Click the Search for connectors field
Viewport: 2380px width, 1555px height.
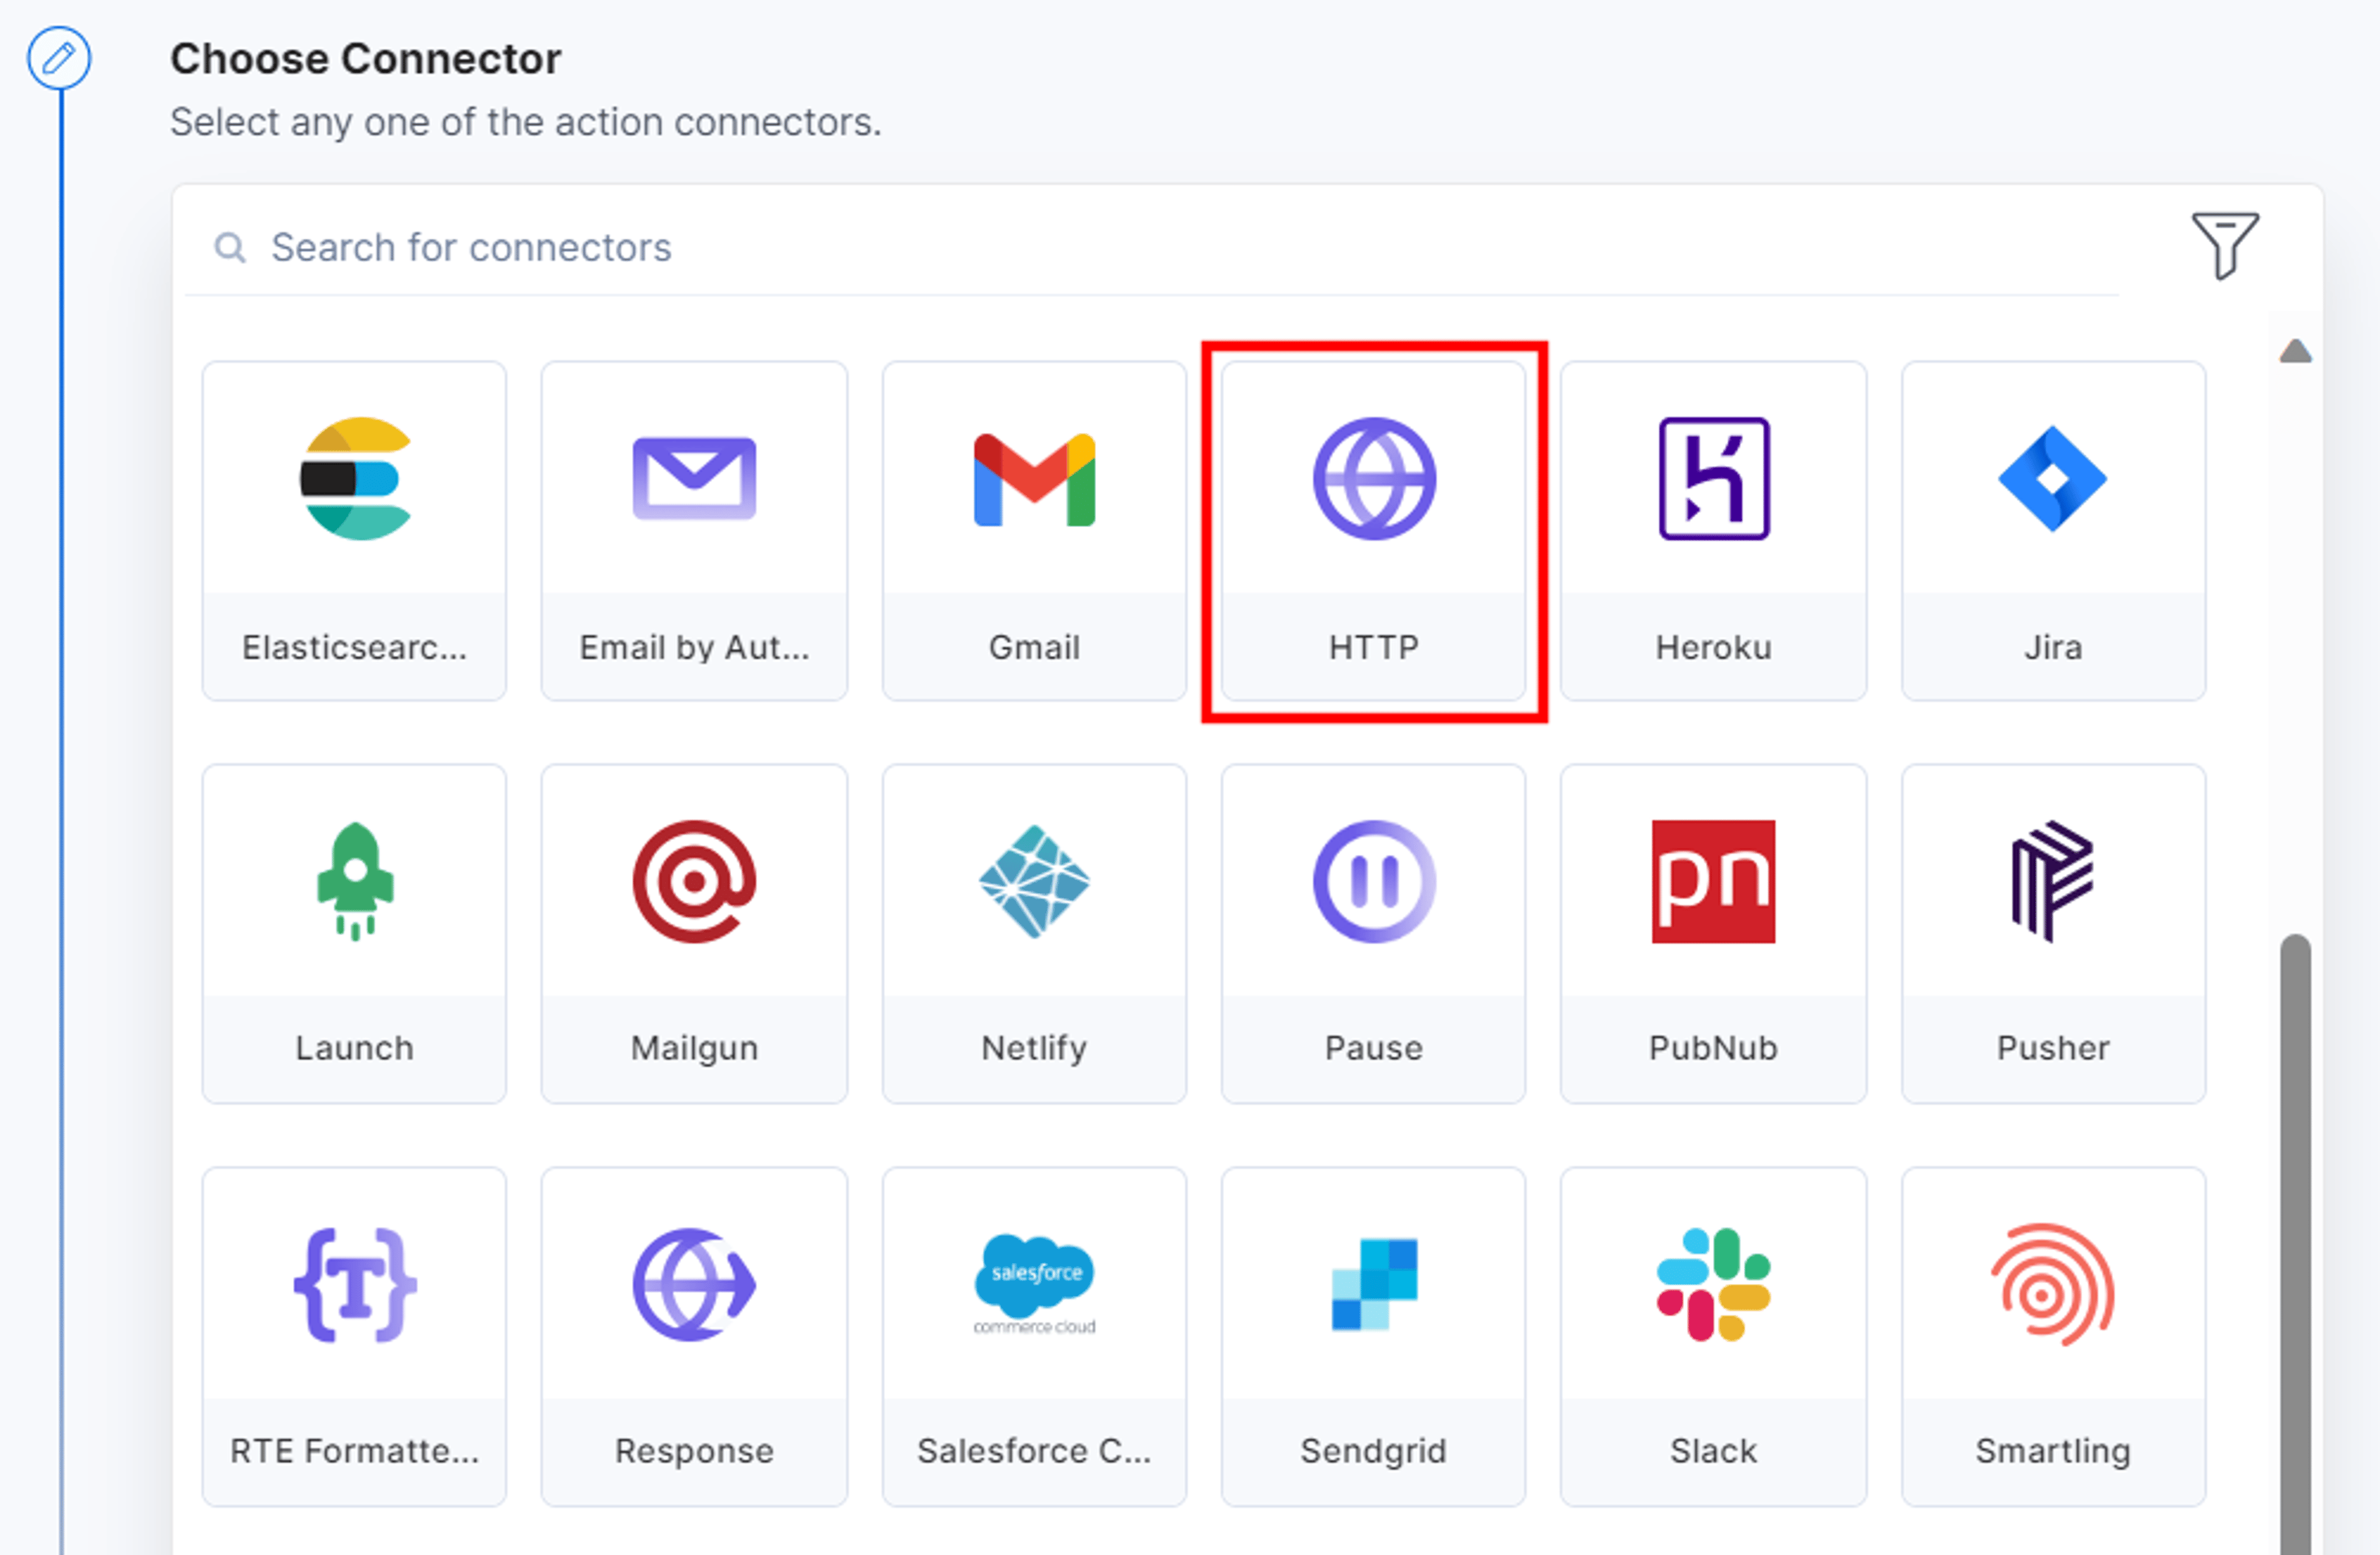[x=1150, y=247]
